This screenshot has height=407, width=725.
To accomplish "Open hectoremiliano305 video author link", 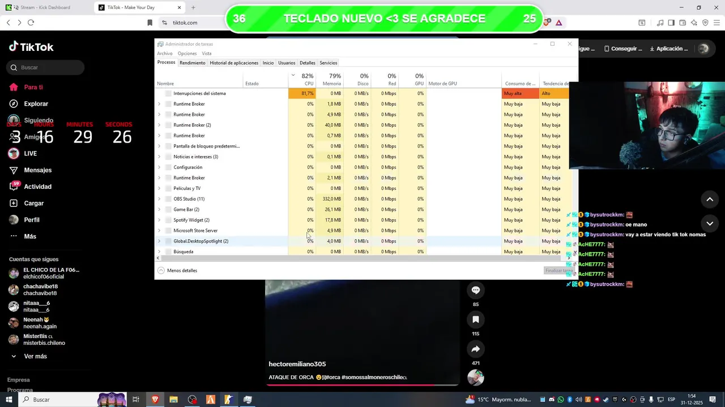I will (x=297, y=364).
